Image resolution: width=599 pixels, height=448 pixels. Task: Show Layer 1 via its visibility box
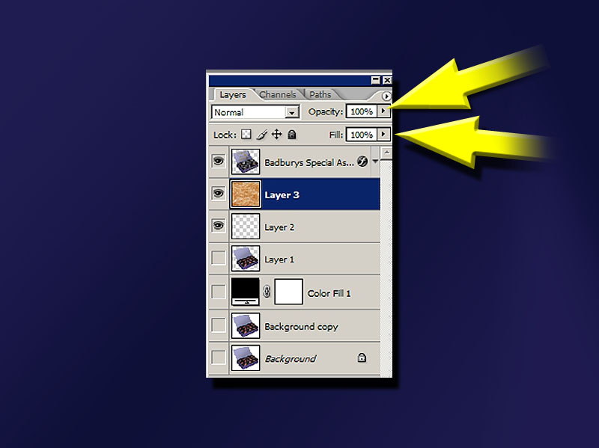(x=218, y=257)
